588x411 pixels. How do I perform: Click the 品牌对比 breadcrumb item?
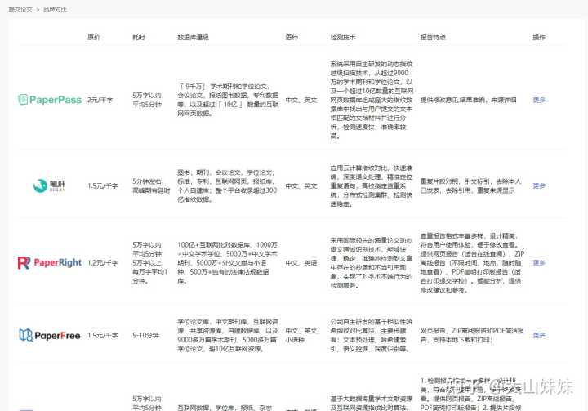coord(56,9)
